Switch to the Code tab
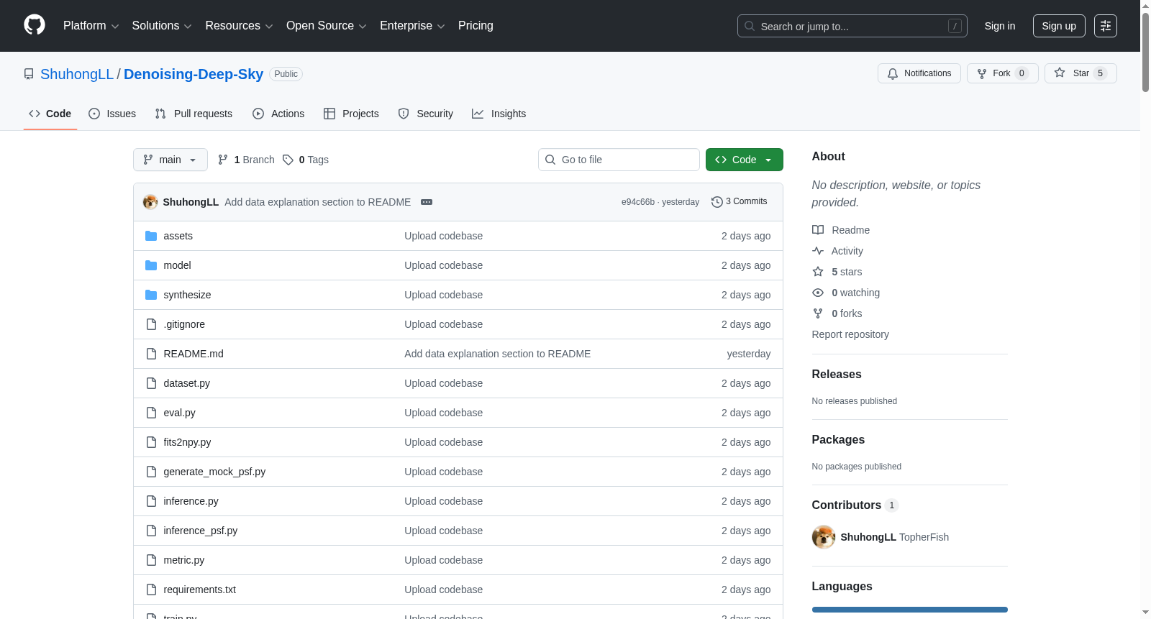This screenshot has width=1151, height=619. 50,114
